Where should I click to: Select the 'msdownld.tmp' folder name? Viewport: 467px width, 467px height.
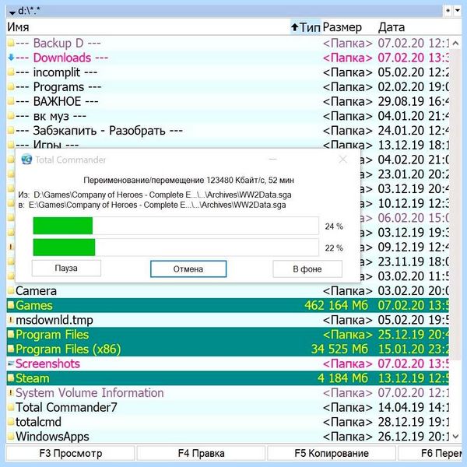54,320
